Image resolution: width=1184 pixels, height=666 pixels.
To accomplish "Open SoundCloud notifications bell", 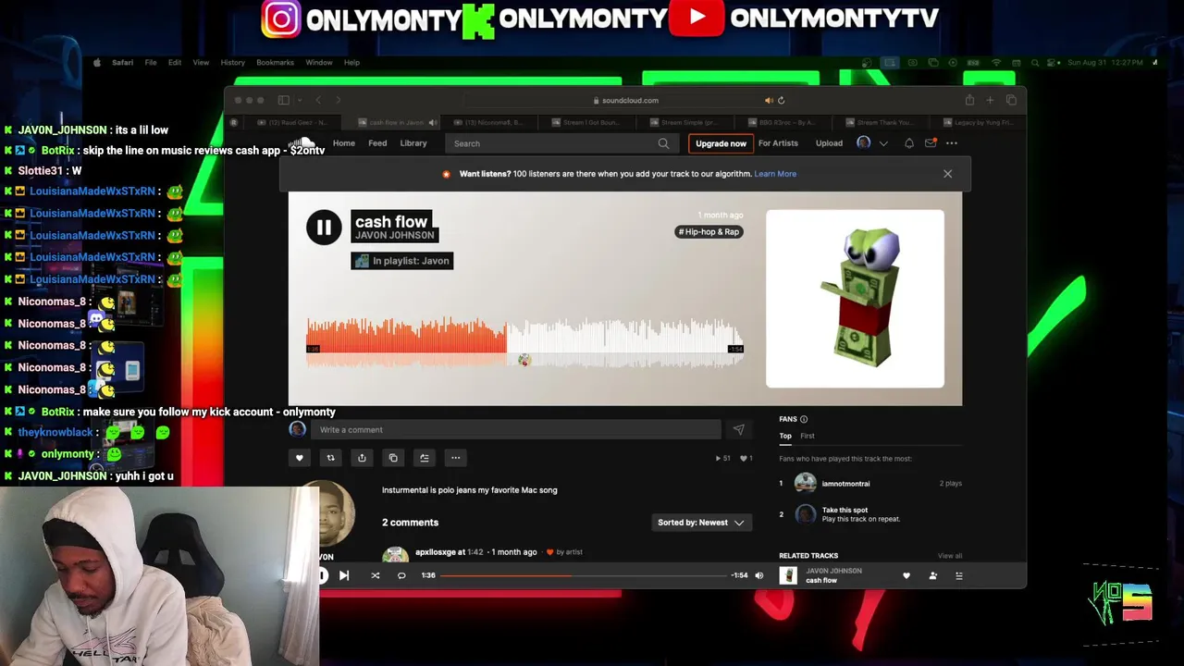I will pyautogui.click(x=909, y=143).
